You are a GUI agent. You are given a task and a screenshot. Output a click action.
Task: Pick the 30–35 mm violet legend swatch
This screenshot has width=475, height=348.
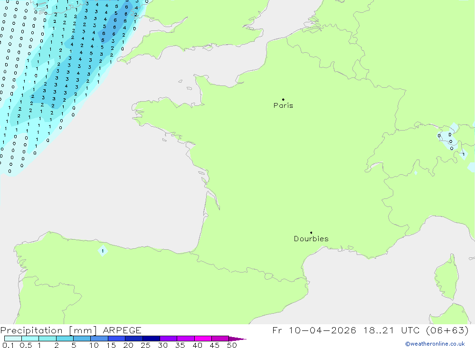click(x=169, y=339)
